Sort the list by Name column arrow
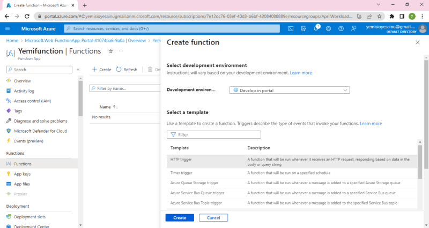This screenshot has height=228, width=429. point(115,107)
